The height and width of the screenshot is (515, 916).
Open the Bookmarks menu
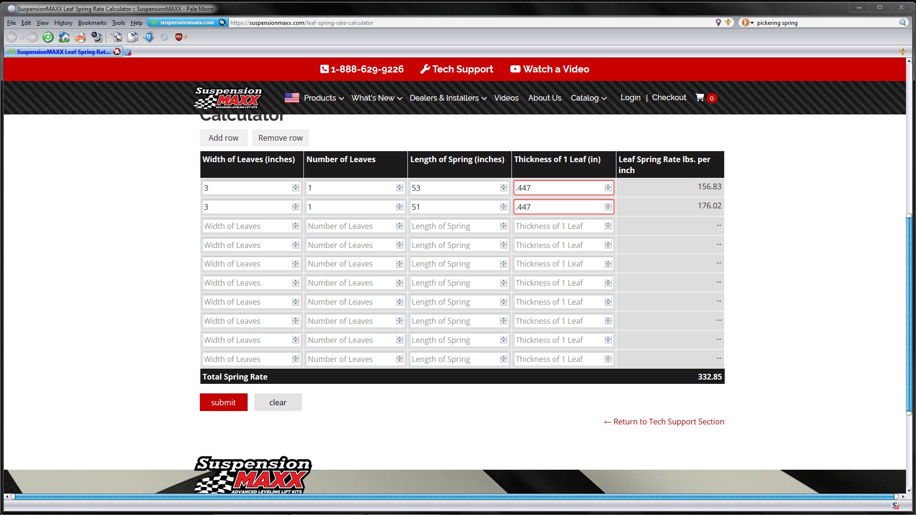click(92, 22)
